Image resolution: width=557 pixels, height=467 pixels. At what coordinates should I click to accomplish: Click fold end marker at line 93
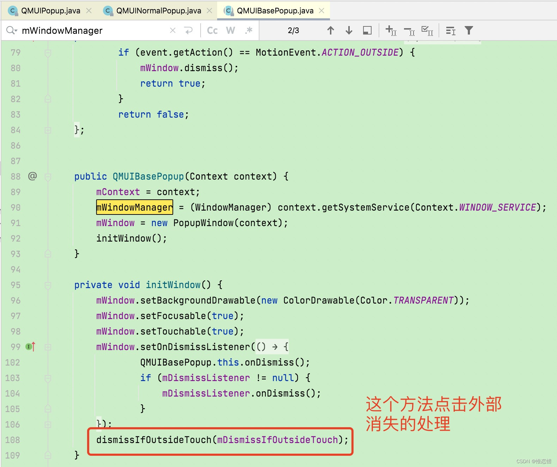click(48, 254)
